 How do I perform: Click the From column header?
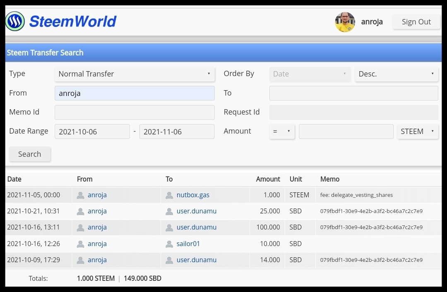click(85, 179)
